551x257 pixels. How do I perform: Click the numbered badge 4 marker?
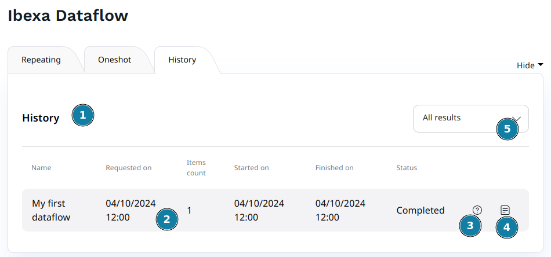point(507,227)
